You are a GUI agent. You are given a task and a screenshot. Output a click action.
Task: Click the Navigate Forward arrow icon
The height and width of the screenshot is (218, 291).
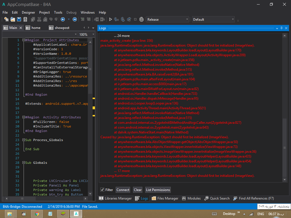click(75, 19)
